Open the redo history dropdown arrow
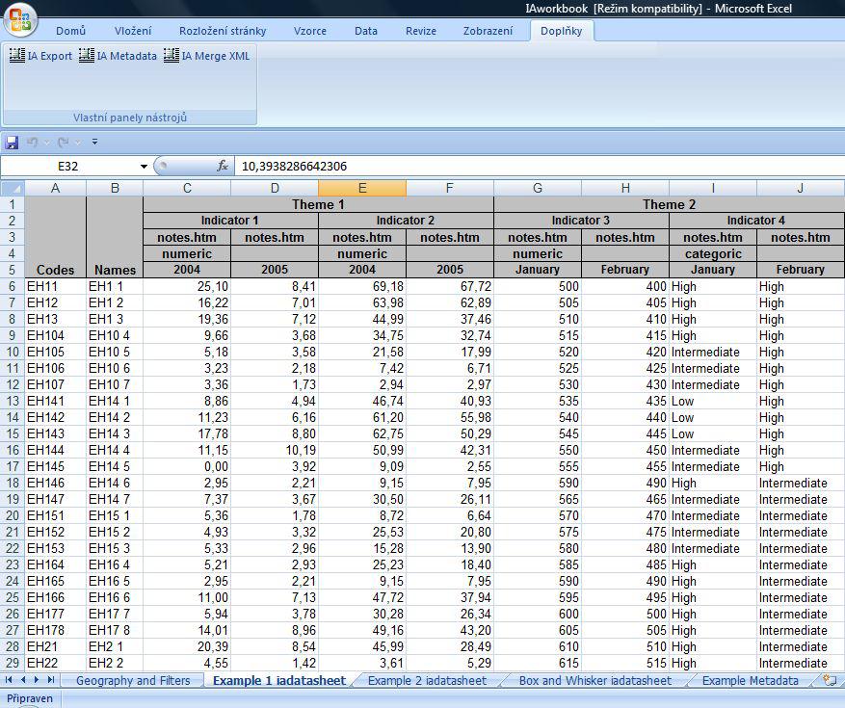845x708 pixels. [x=78, y=143]
